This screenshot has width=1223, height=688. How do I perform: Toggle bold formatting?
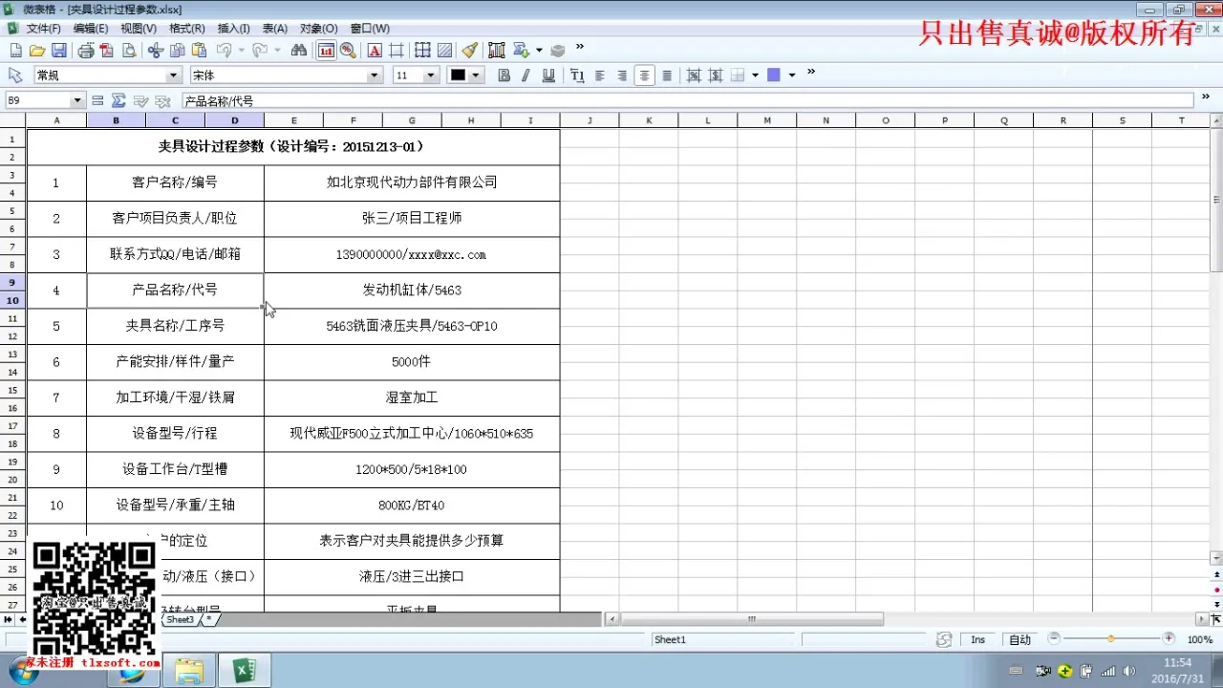click(x=504, y=75)
